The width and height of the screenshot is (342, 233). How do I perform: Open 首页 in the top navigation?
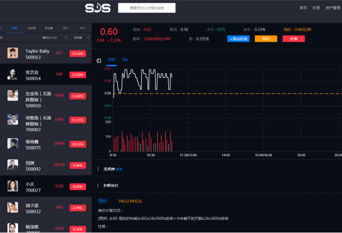pos(303,8)
